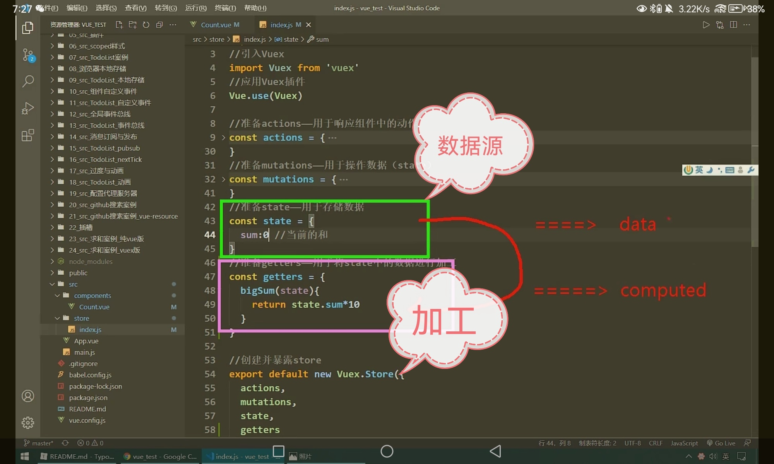Open the Manage settings gear
Image resolution: width=774 pixels, height=464 pixels.
tap(28, 423)
